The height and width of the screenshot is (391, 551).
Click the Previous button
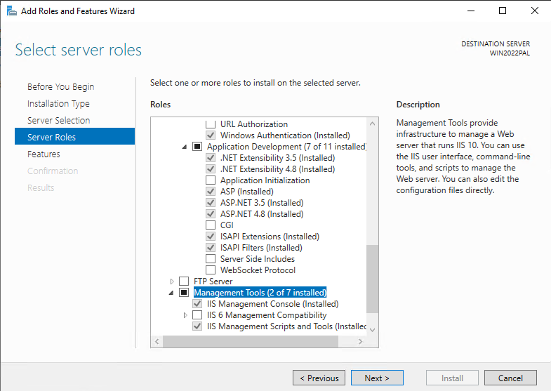319,378
